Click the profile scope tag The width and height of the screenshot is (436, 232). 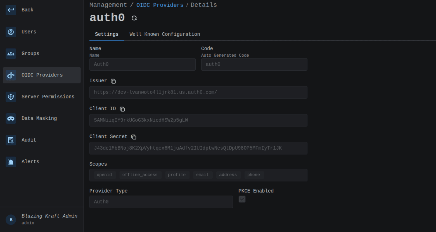pos(177,175)
